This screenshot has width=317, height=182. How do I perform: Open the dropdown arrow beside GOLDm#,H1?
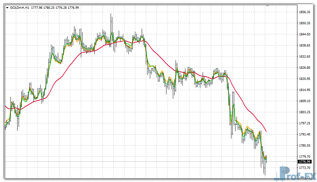point(7,7)
